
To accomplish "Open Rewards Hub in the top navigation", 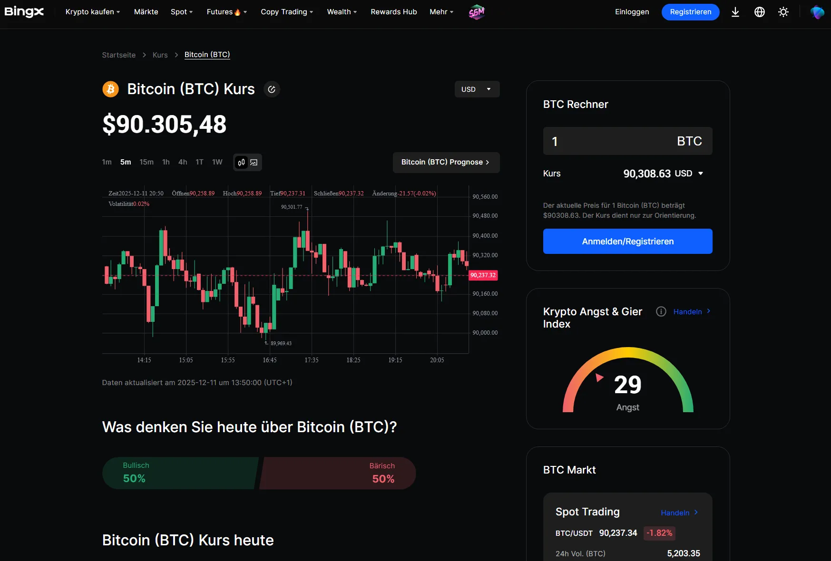I will [394, 12].
